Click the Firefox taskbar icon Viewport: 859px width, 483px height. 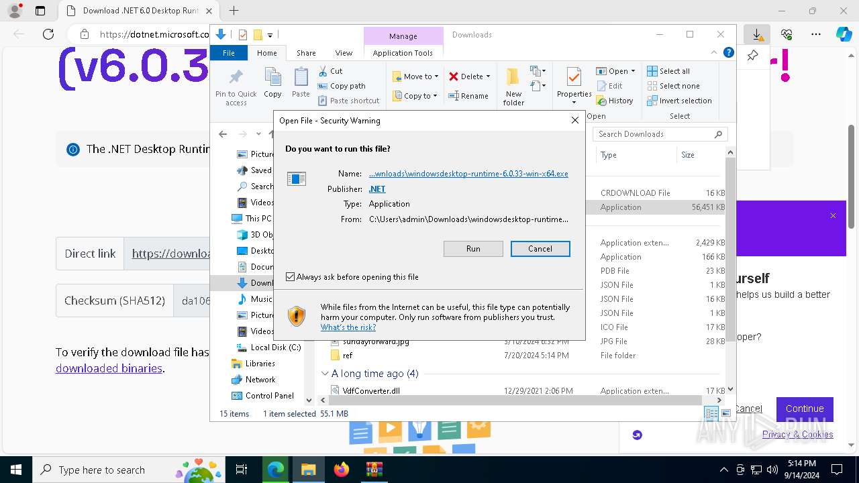(x=342, y=470)
